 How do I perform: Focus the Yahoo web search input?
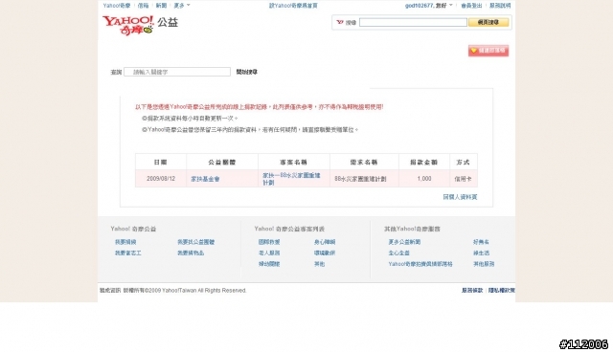(413, 22)
